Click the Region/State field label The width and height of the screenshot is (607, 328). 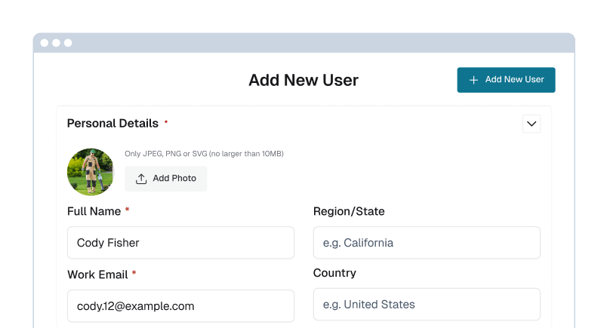(x=349, y=211)
